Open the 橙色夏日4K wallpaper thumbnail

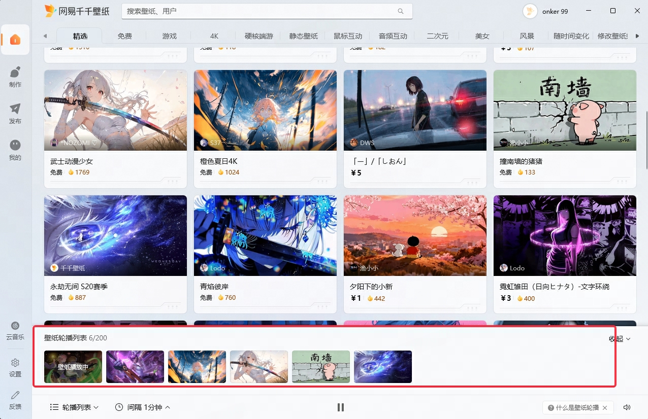265,110
